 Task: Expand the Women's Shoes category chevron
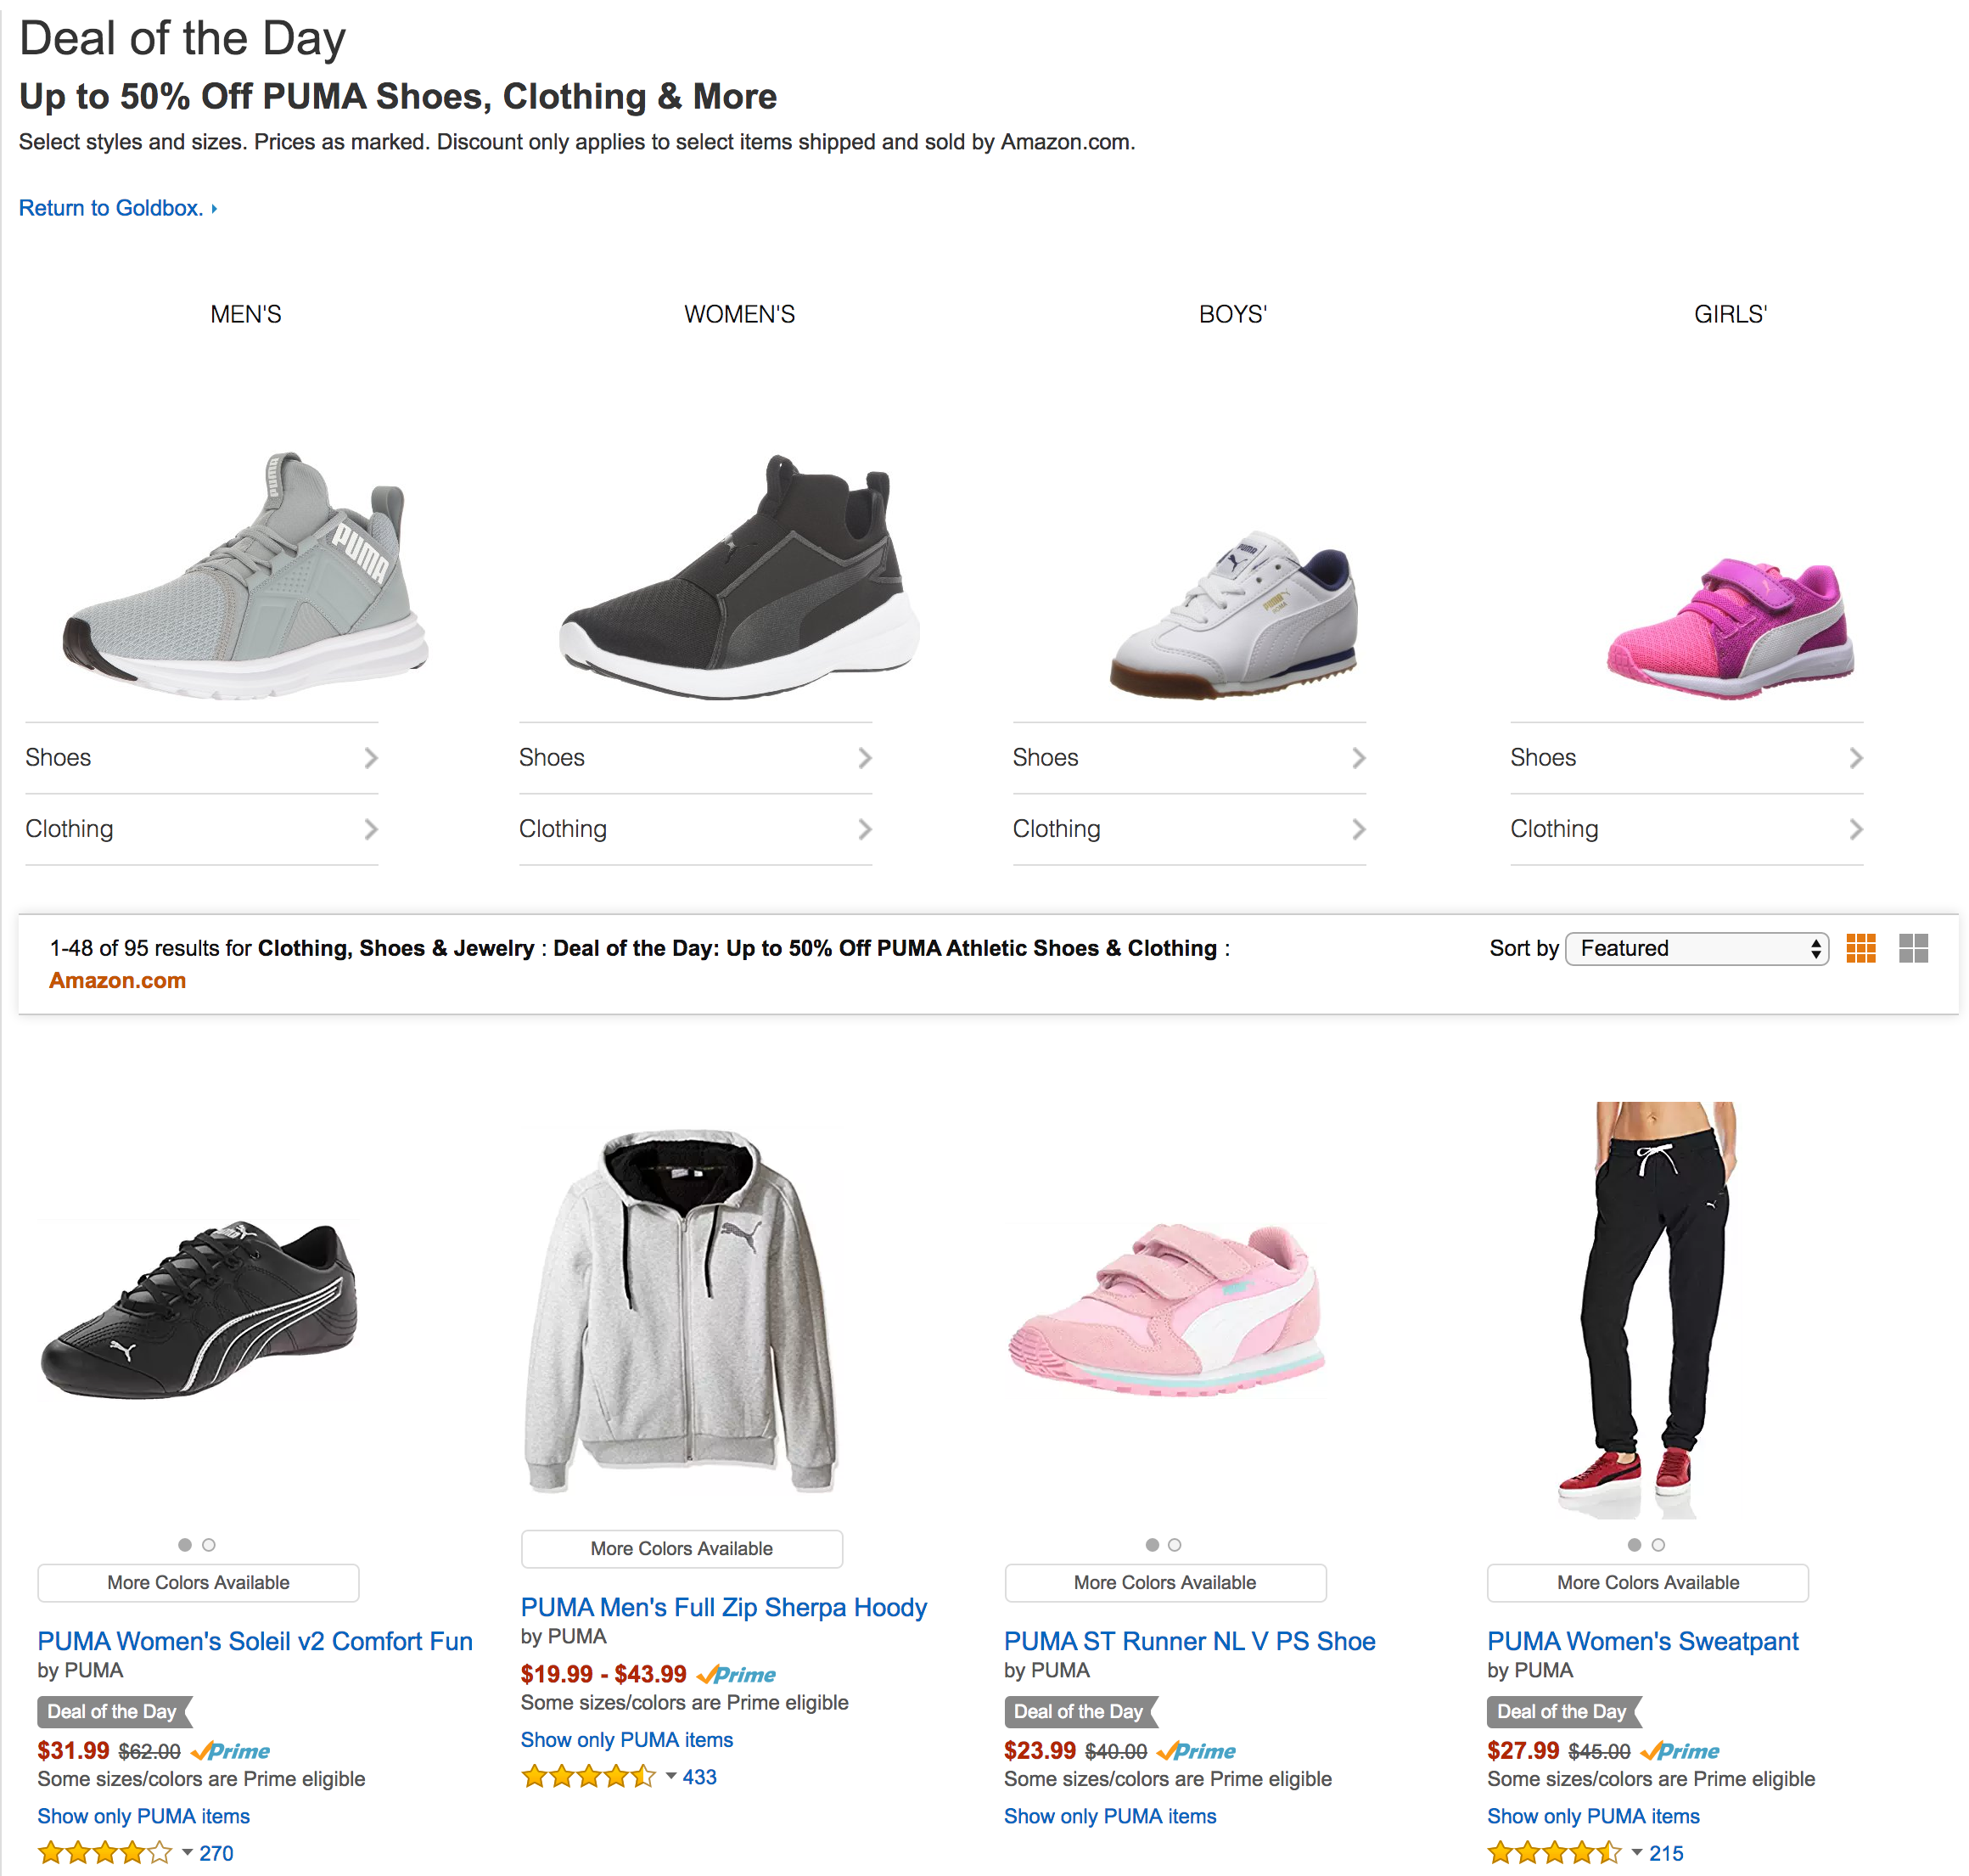[x=866, y=758]
